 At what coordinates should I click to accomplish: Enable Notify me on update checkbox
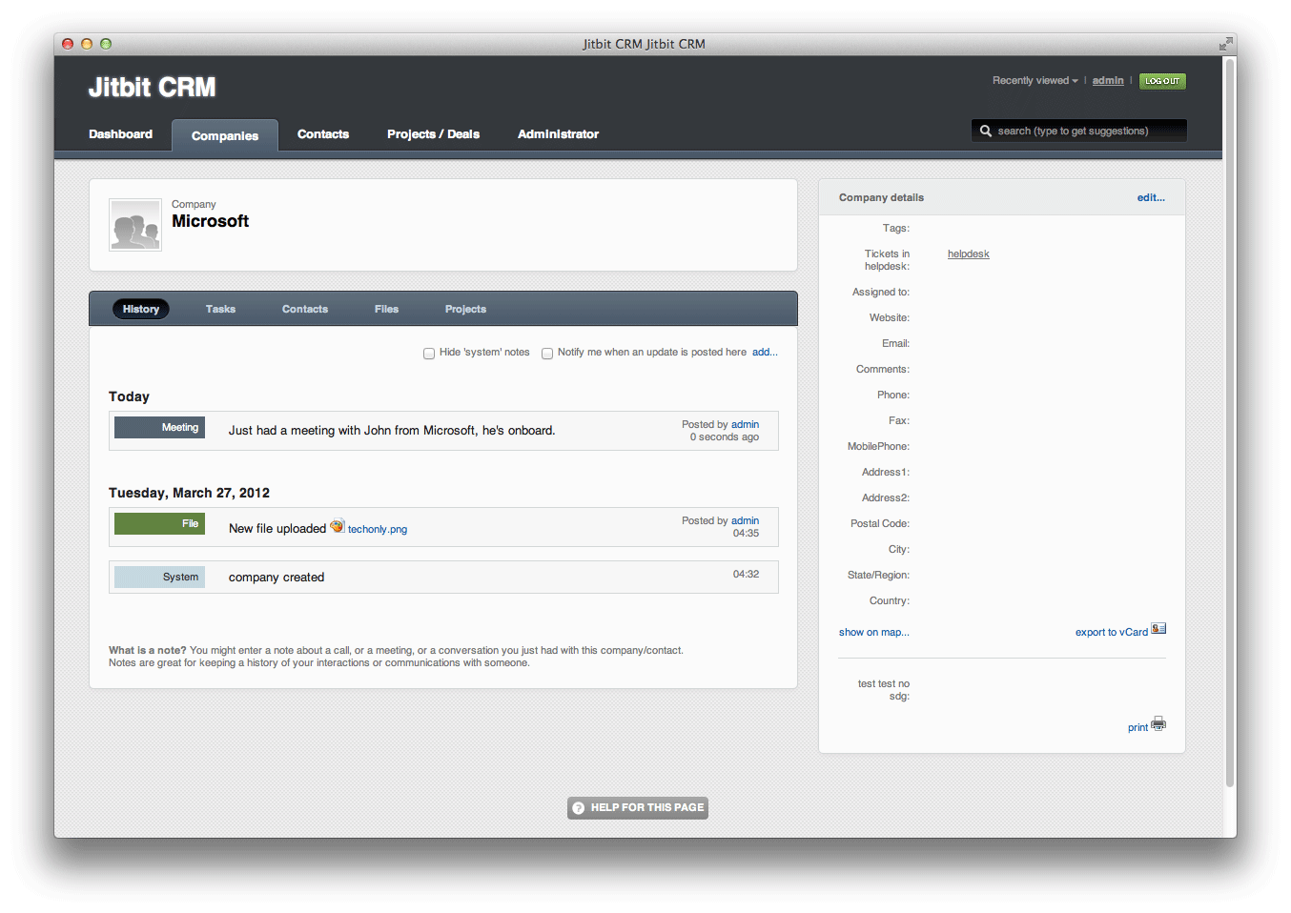pos(547,354)
